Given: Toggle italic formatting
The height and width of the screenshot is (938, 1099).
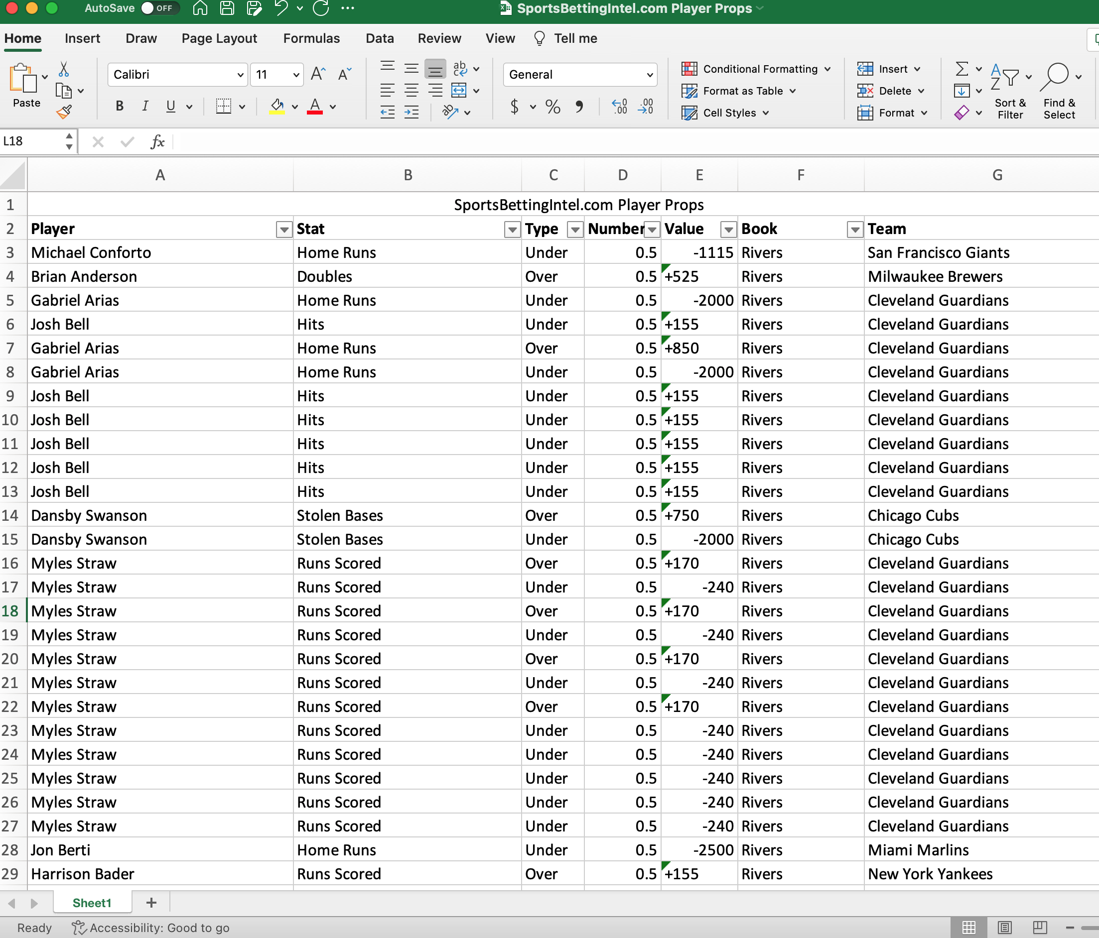Looking at the screenshot, I should click(x=144, y=107).
